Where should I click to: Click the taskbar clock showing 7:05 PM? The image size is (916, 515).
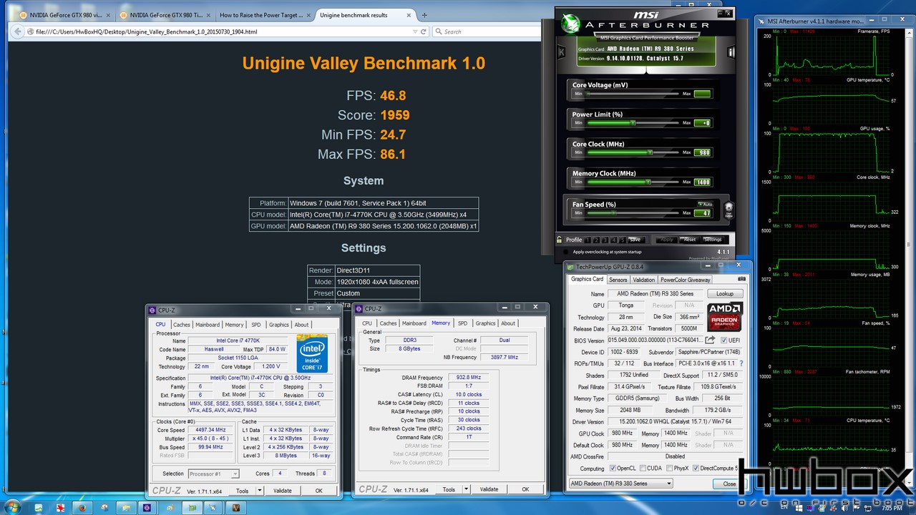click(892, 507)
